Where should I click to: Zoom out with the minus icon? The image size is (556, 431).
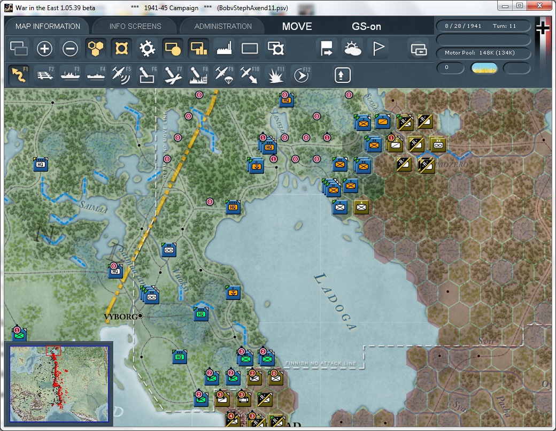pyautogui.click(x=70, y=49)
